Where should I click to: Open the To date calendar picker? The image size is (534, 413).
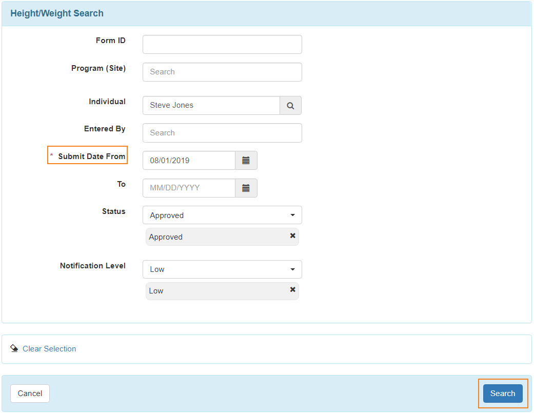pyautogui.click(x=246, y=188)
